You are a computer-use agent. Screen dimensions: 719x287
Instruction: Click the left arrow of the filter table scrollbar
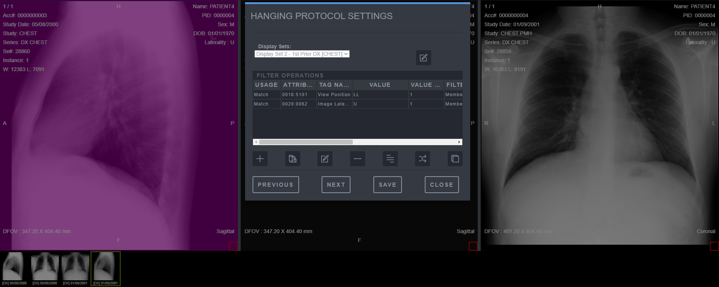256,142
